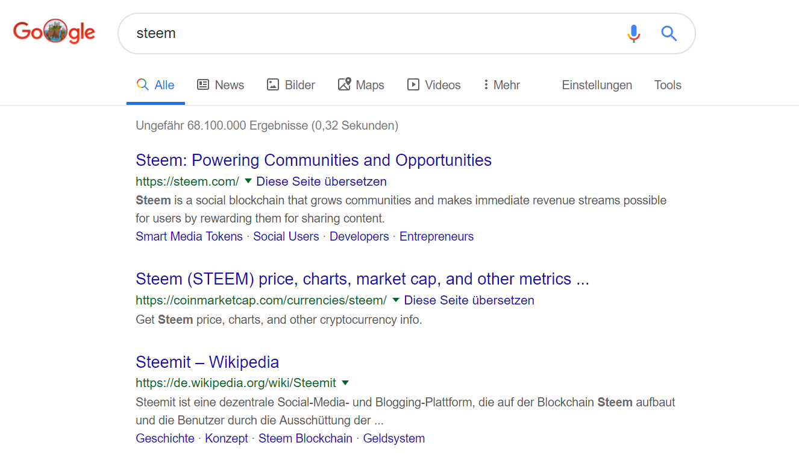Open the Steem Blockchain sitelink

point(305,438)
